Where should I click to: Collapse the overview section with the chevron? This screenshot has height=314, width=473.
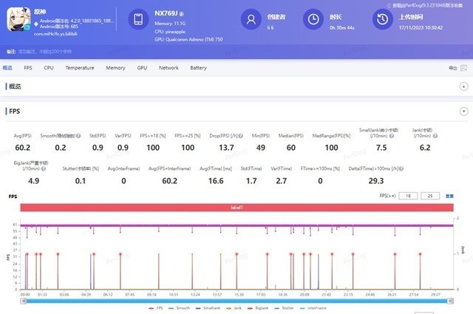[x=463, y=87]
